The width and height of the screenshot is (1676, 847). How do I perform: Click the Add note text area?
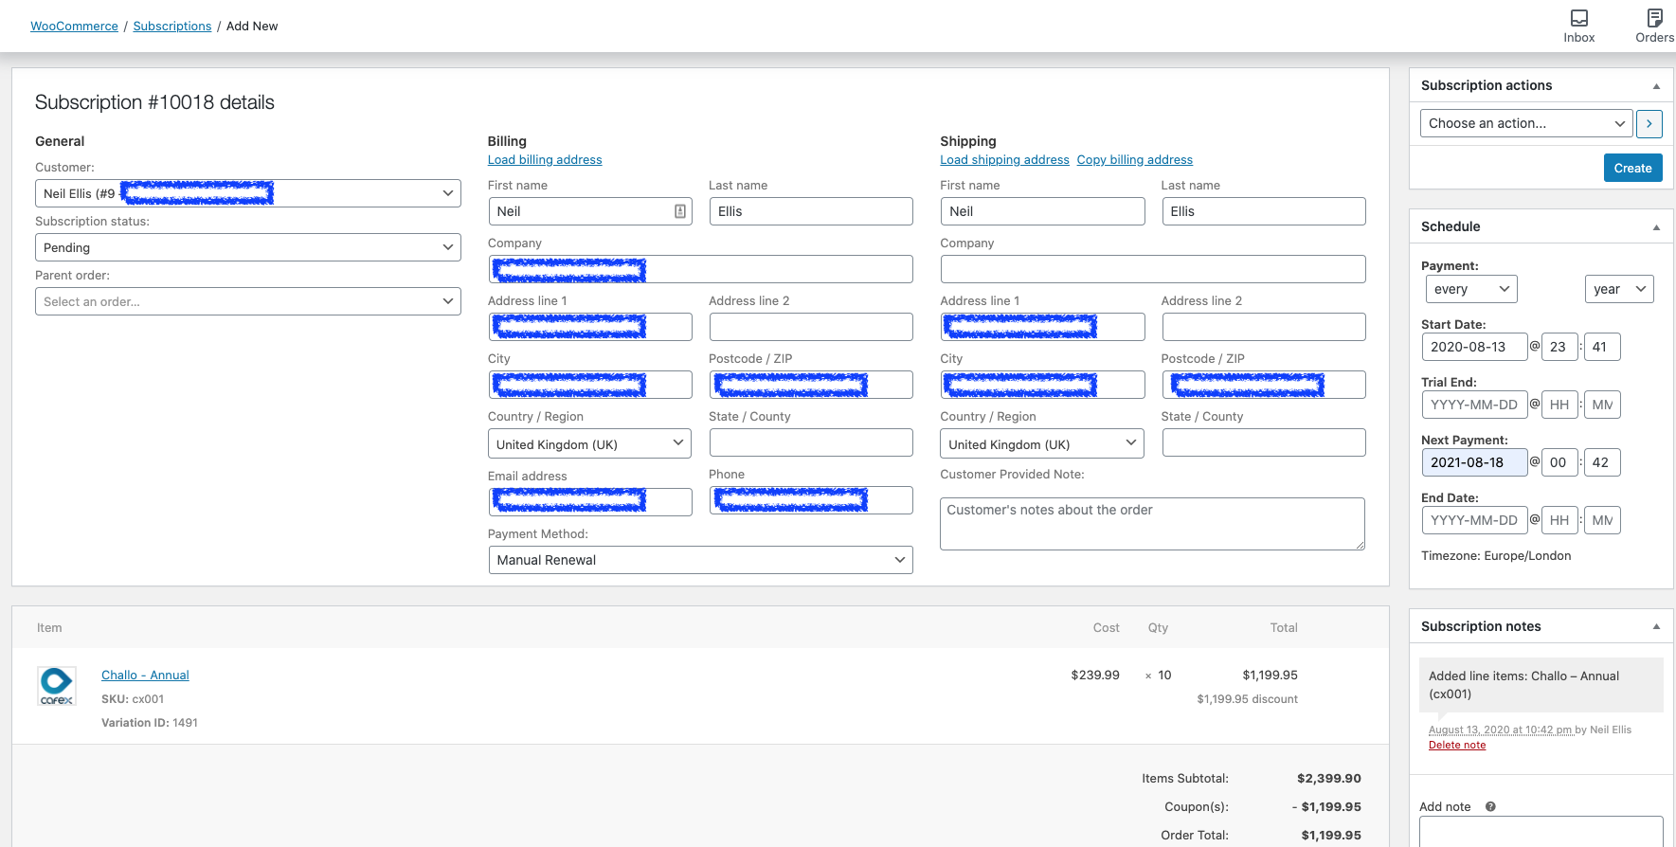click(1541, 831)
